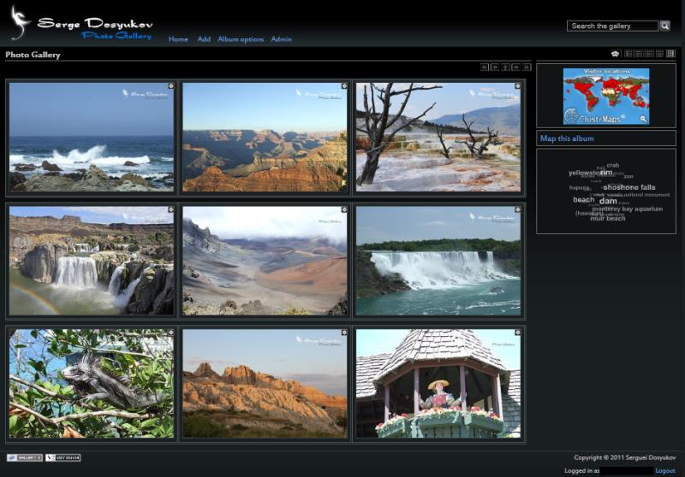Screen dimensions: 685x477
Task: Select the fifth grid layout icon
Action: (x=671, y=54)
